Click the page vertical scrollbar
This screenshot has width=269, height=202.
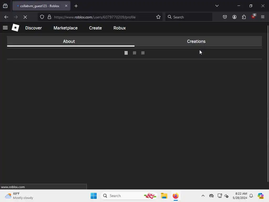(x=268, y=104)
